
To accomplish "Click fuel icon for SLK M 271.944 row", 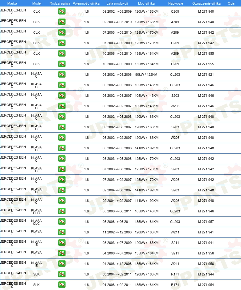I will tap(62, 274).
